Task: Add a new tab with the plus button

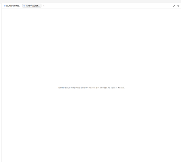Action: (44, 6)
